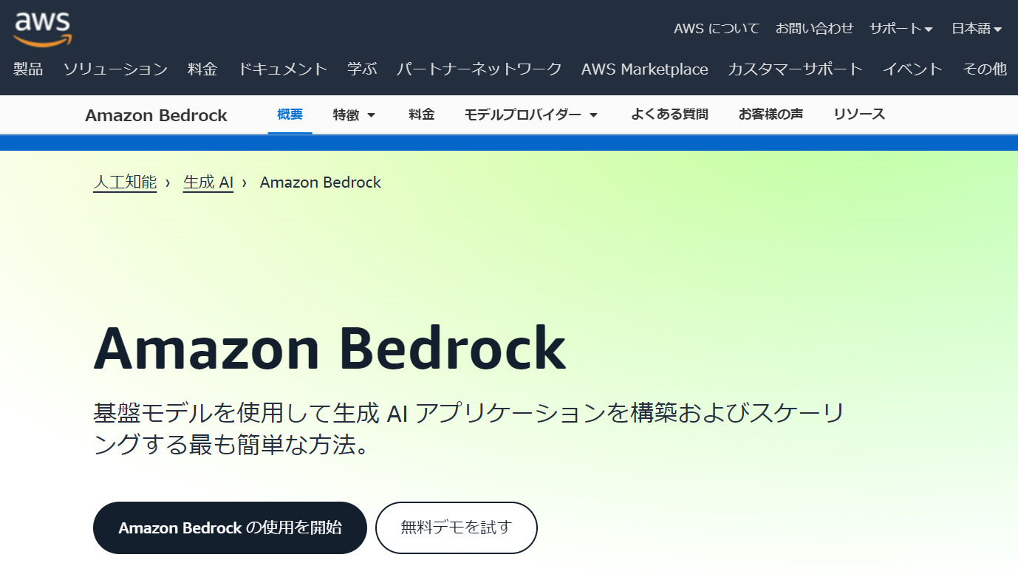The image size is (1018, 577).
Task: Open the リソース section
Action: pyautogui.click(x=858, y=115)
